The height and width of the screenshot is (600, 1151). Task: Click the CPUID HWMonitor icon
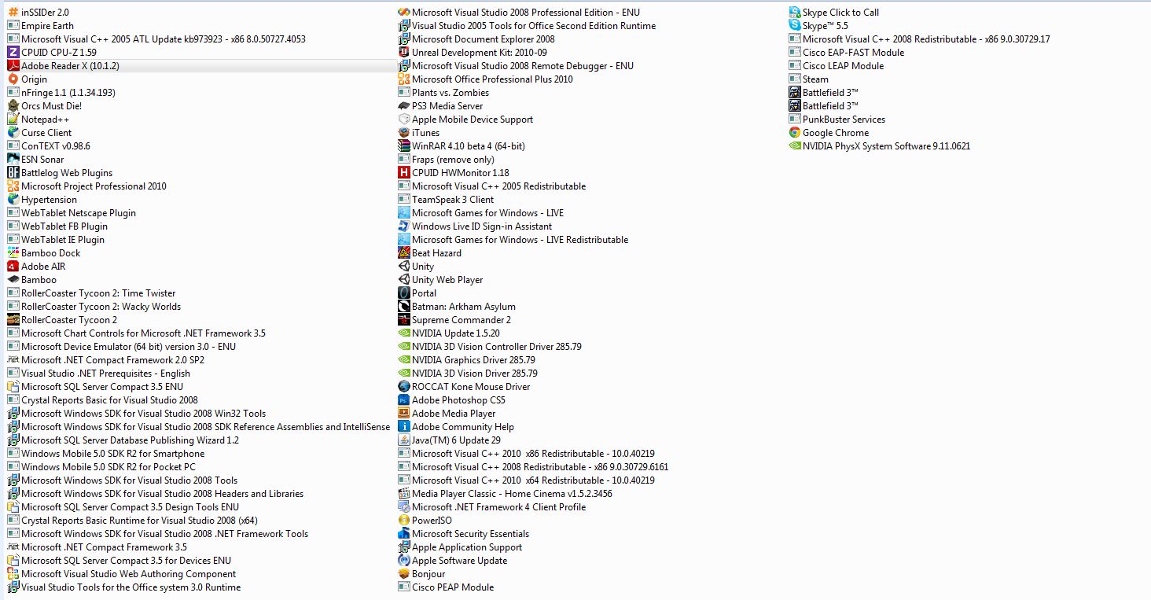404,173
